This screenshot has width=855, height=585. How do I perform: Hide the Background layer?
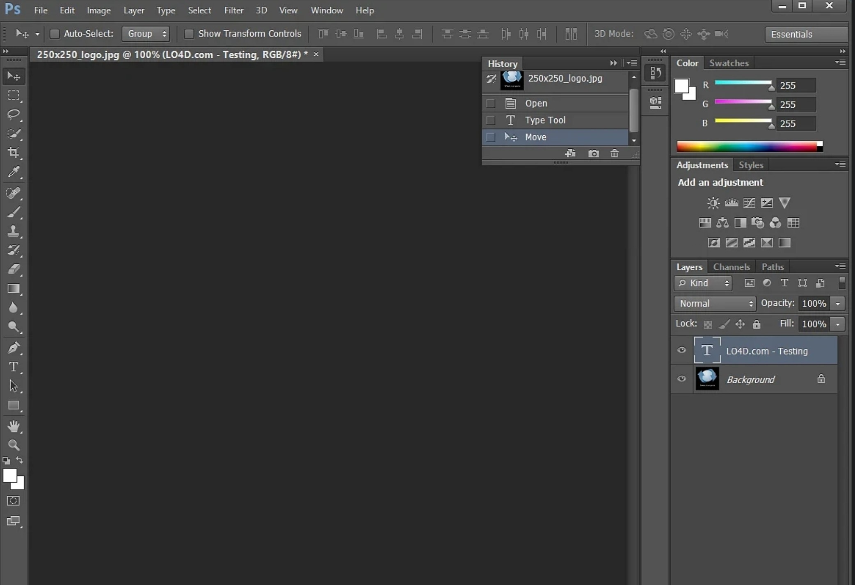pyautogui.click(x=681, y=379)
